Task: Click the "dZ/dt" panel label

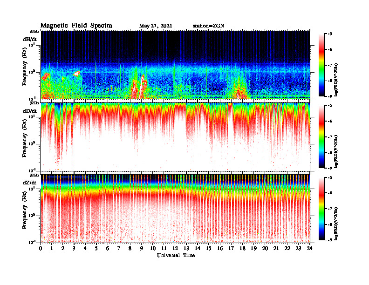Action: 30,183
